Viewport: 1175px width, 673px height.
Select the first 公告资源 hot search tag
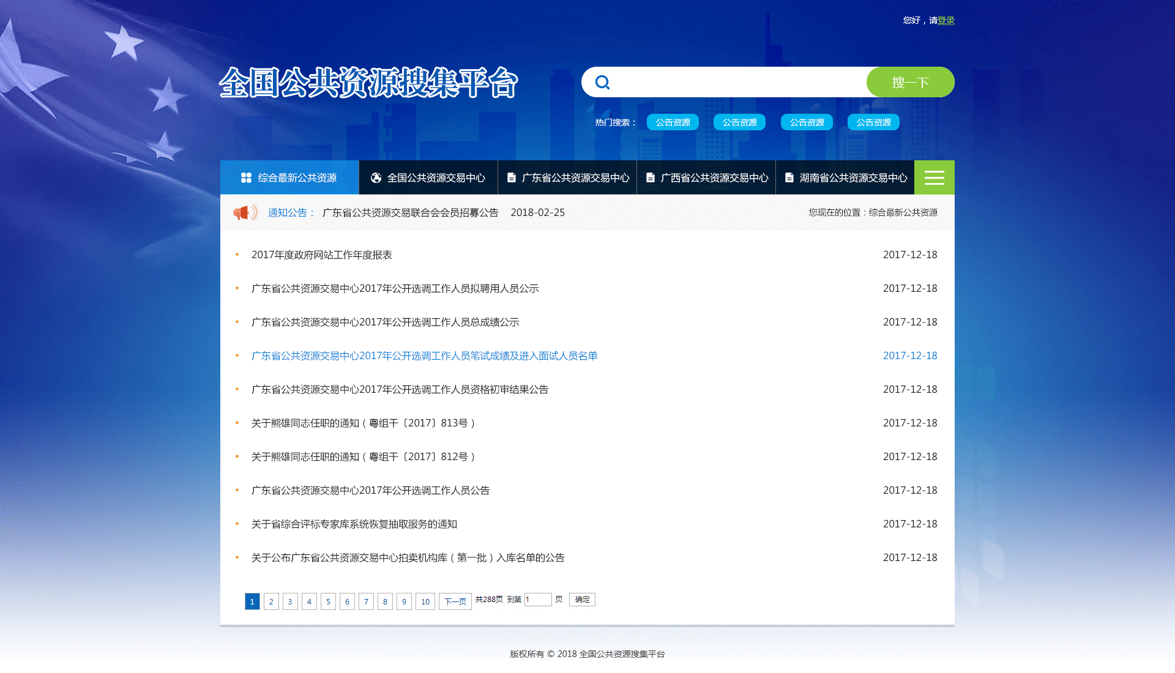tap(673, 122)
